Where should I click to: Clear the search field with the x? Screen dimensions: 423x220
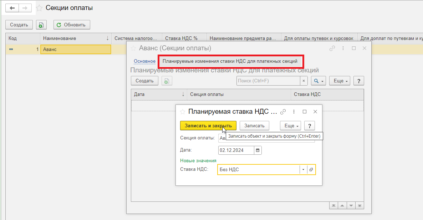304,81
